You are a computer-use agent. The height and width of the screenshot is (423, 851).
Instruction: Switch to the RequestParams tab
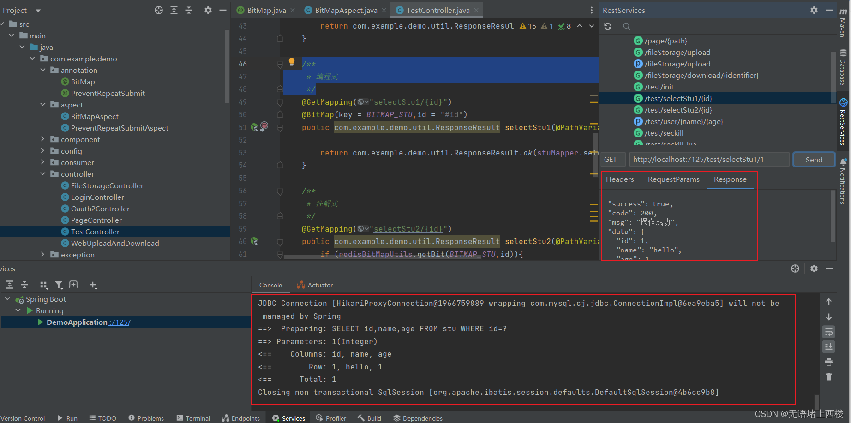pos(674,179)
